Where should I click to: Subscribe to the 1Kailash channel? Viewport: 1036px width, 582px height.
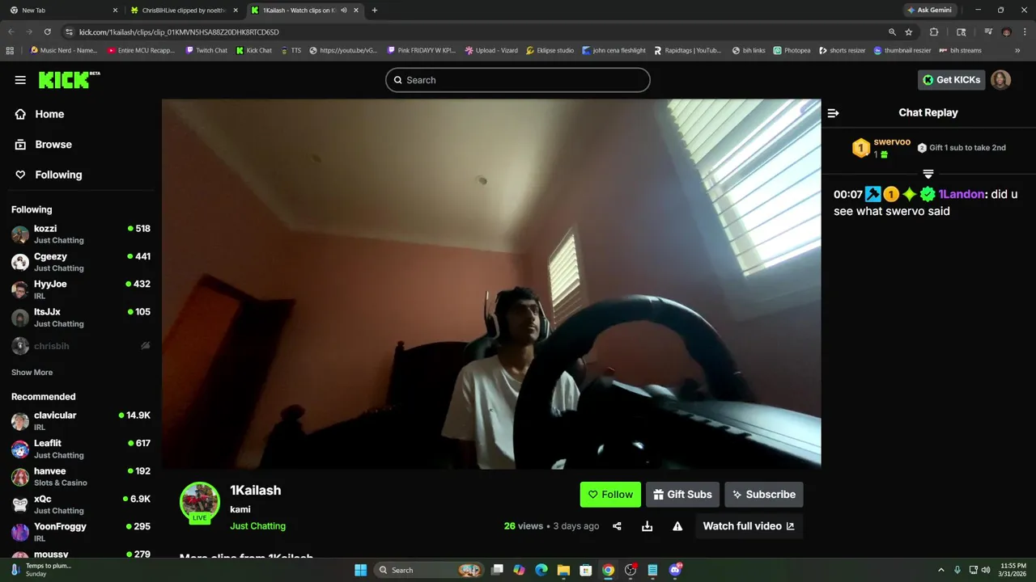(764, 495)
